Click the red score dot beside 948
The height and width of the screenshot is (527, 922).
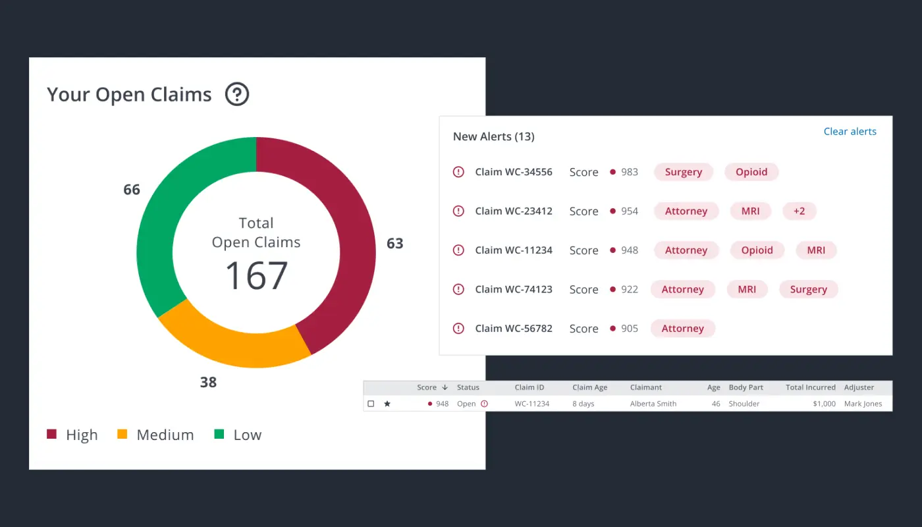[x=429, y=403]
